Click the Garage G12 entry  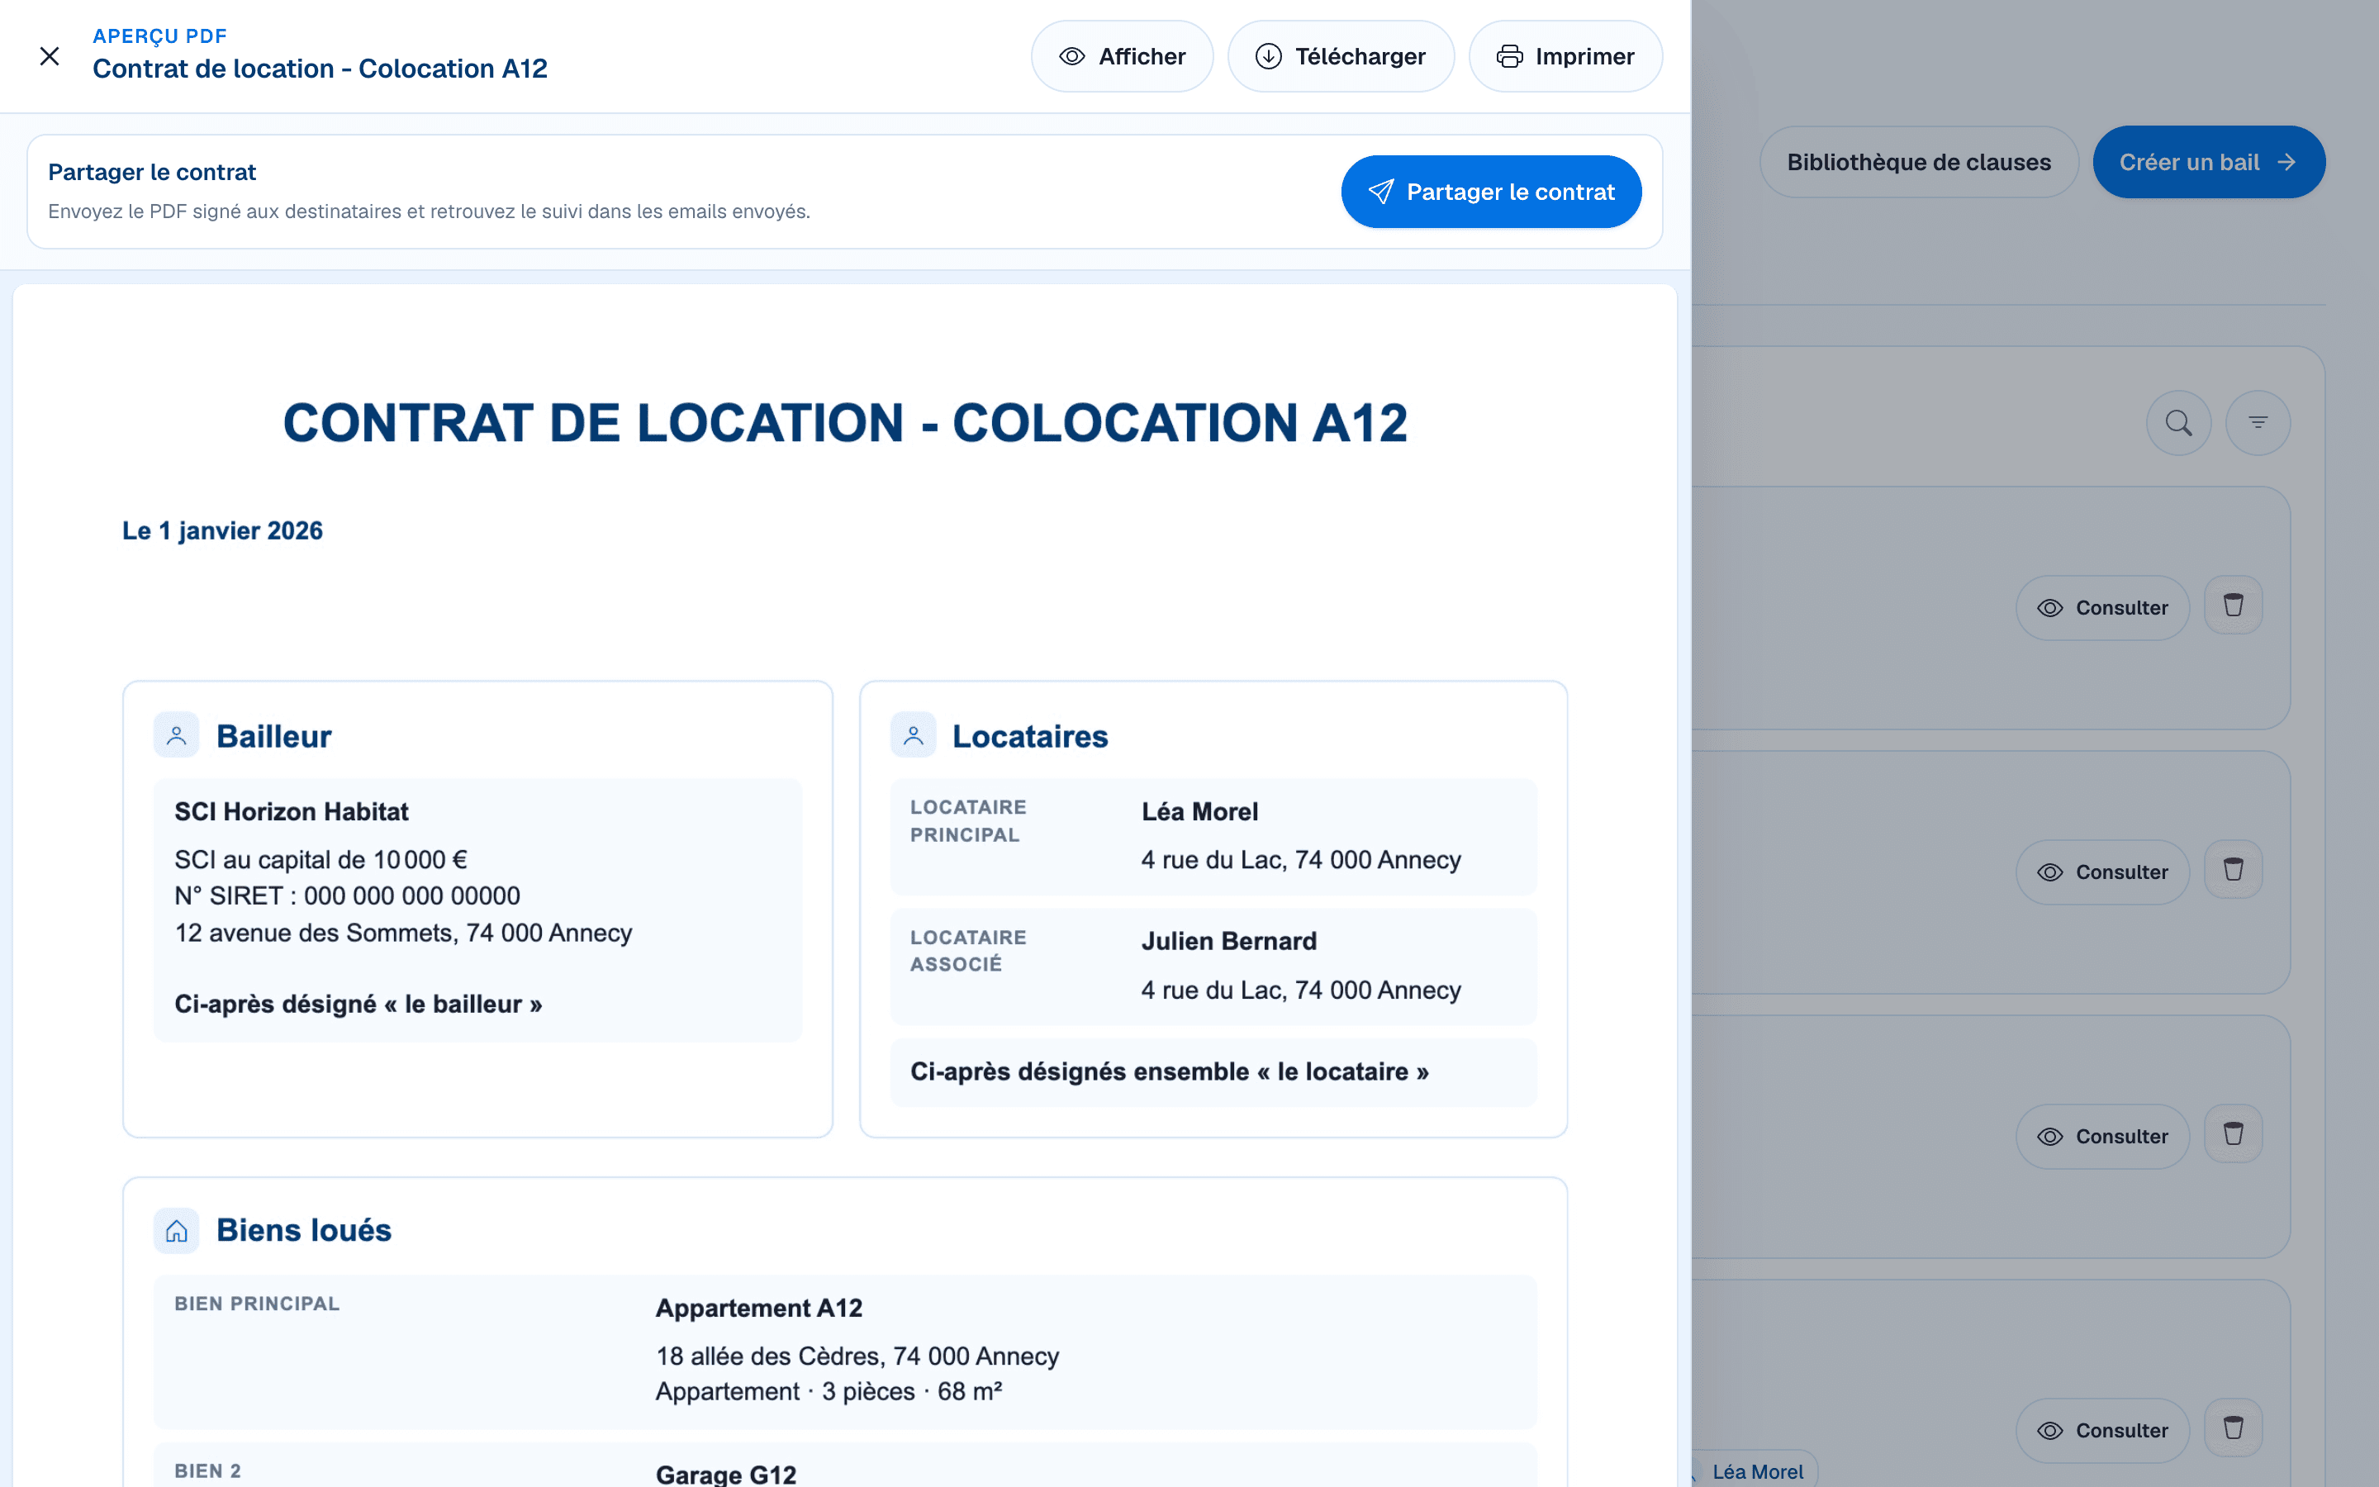click(725, 1475)
